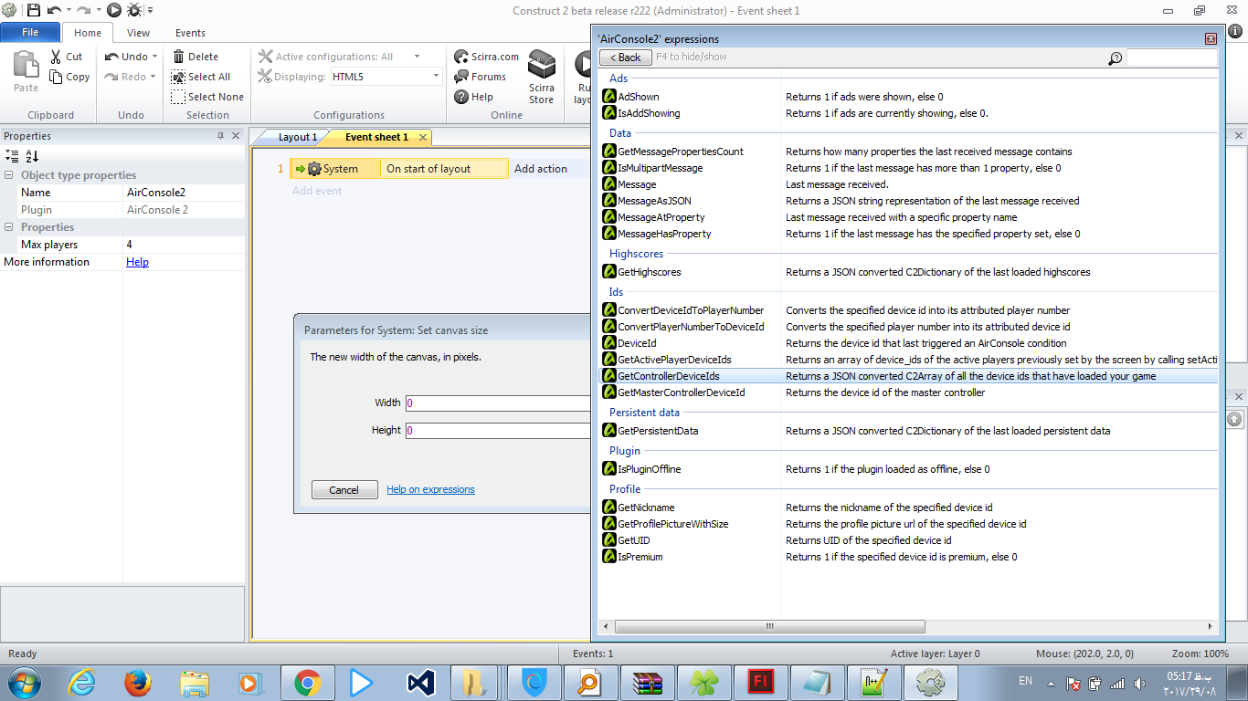Viewport: 1248px width, 701px height.
Task: Click the Sort alphabetically icon in Properties
Action: (x=32, y=156)
